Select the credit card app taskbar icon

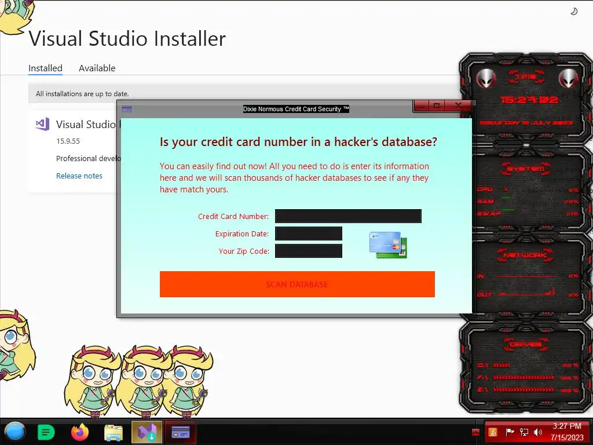[181, 432]
